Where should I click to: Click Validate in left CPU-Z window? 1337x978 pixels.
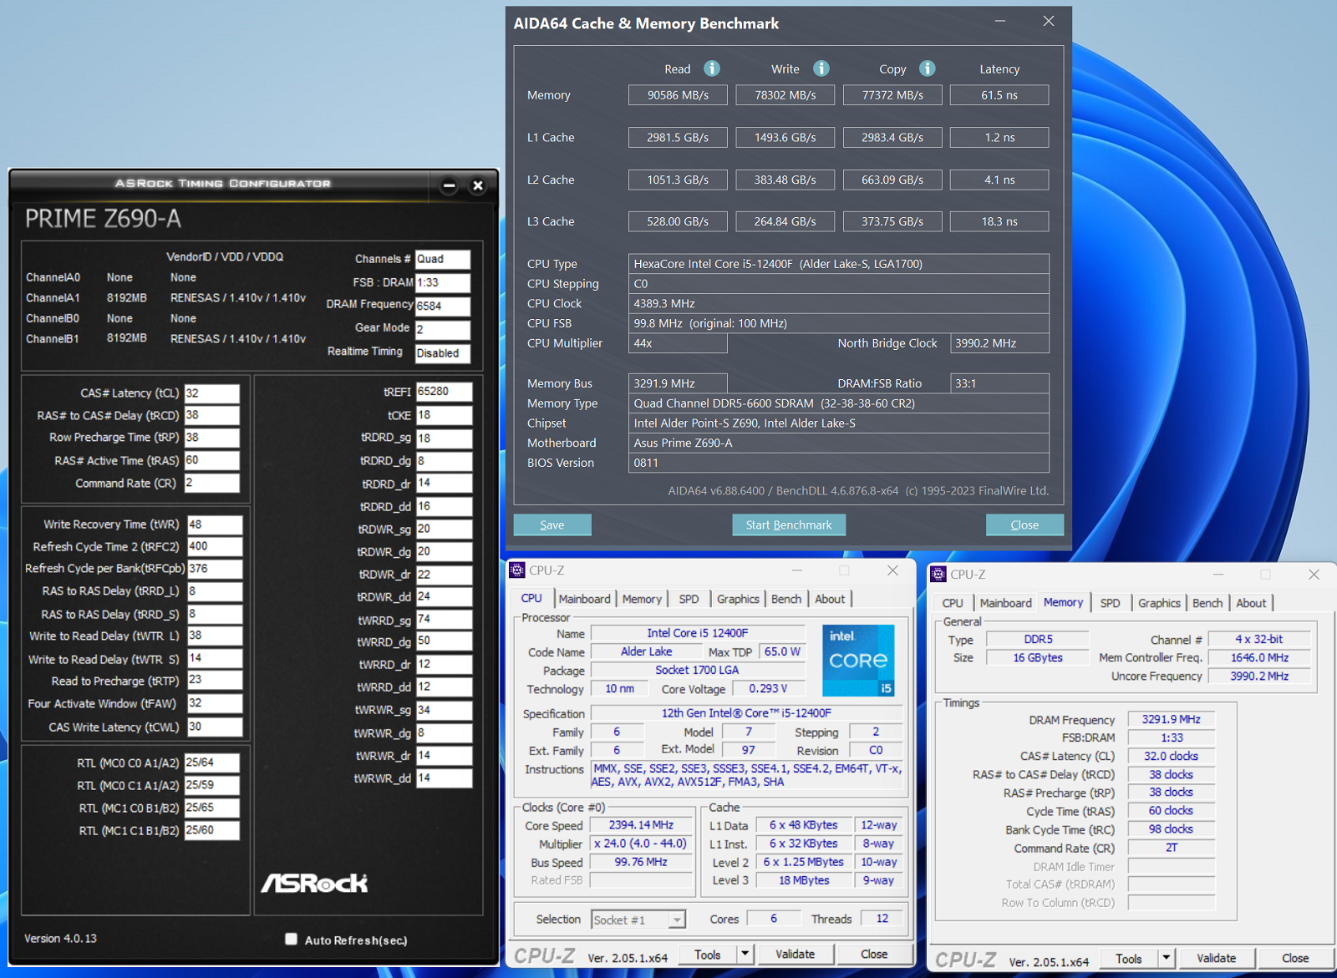(x=795, y=954)
